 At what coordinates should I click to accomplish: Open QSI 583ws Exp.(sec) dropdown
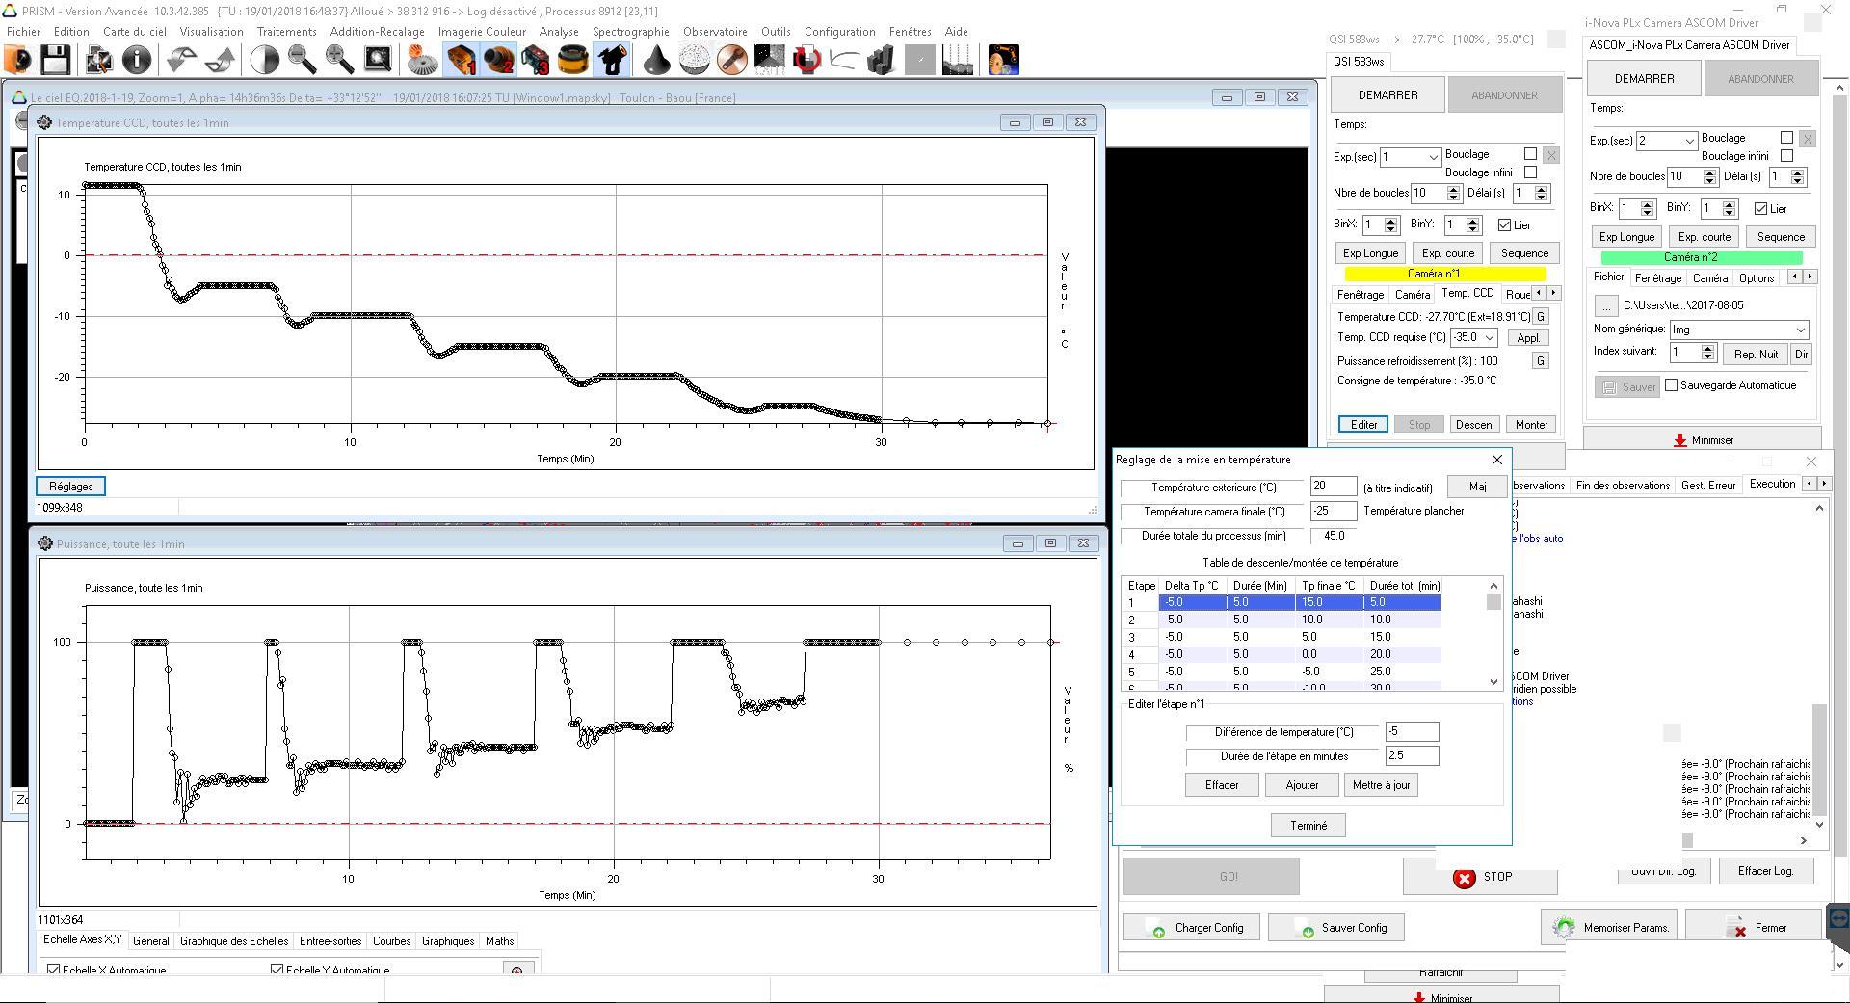click(x=1433, y=157)
